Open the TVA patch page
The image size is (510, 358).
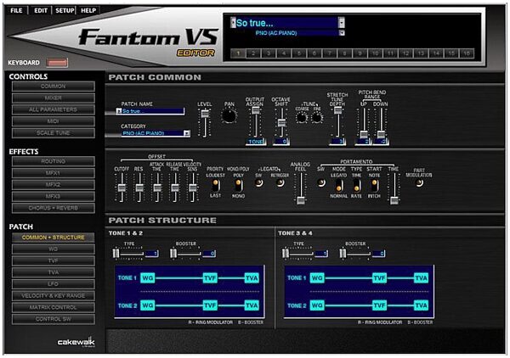click(x=54, y=272)
